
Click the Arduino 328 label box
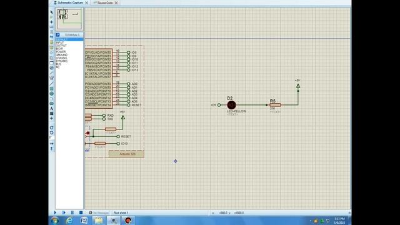pos(126,154)
